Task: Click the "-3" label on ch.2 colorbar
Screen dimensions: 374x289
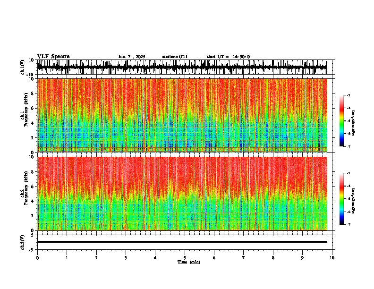Action: 348,173
